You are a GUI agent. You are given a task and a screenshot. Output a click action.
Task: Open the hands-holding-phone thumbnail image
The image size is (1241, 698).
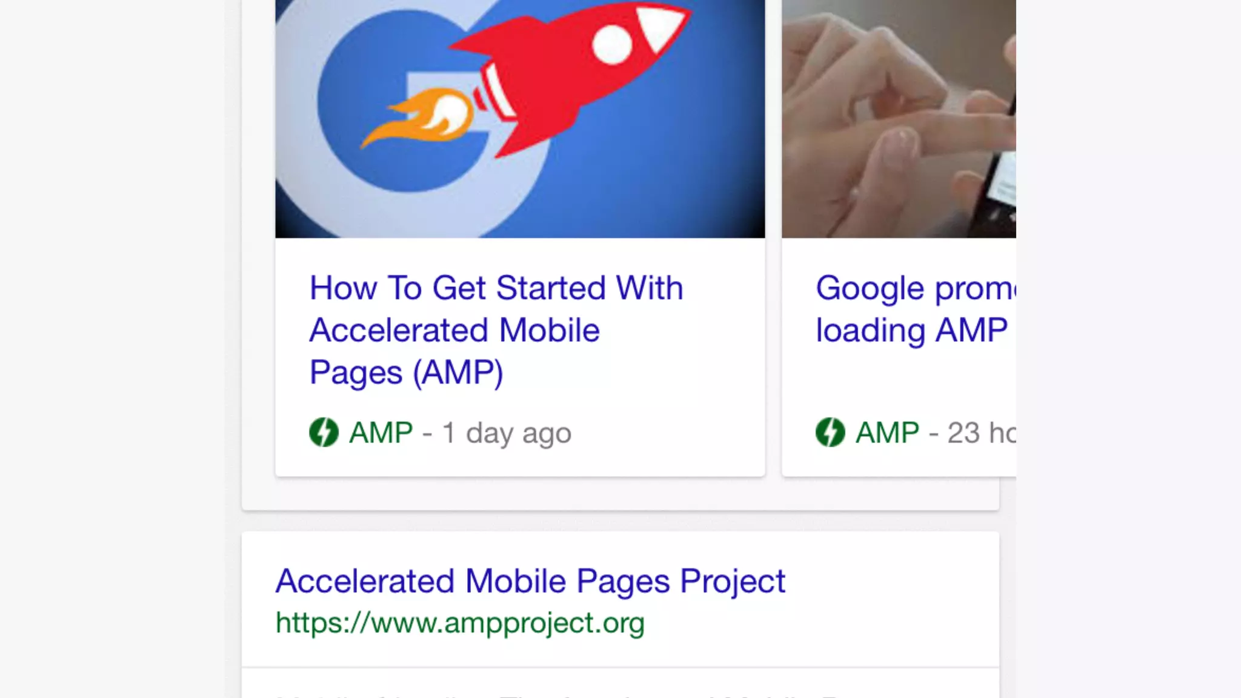899,119
